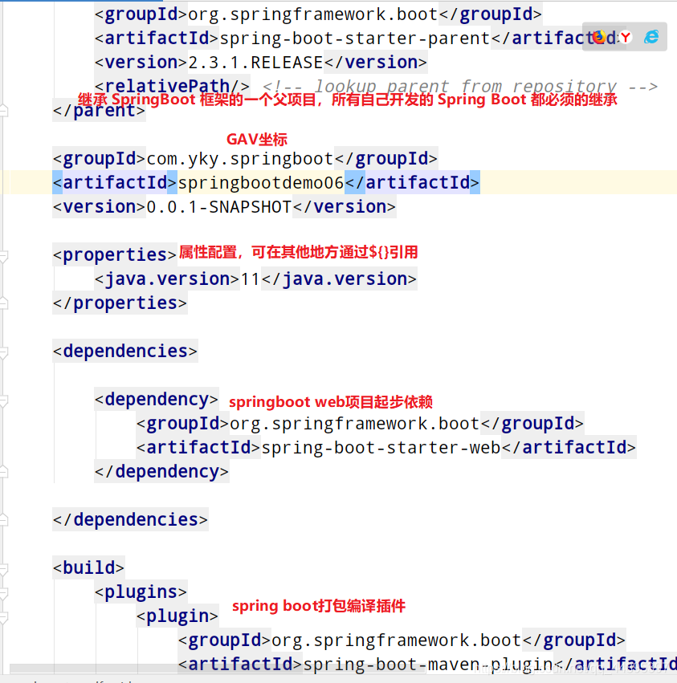
Task: Toggle fold marker at closing dependencies tag
Action: click(4, 519)
